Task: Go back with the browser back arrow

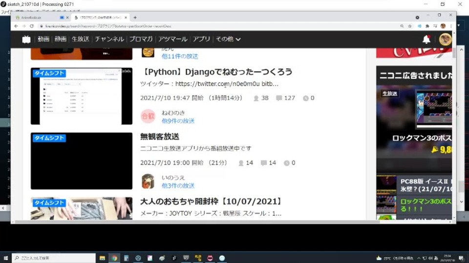Action: tap(16, 26)
